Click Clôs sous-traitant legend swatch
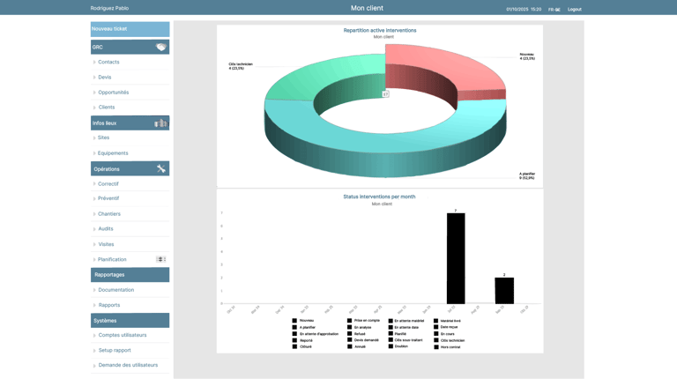Screen dimensions: 677x379 click(x=391, y=340)
